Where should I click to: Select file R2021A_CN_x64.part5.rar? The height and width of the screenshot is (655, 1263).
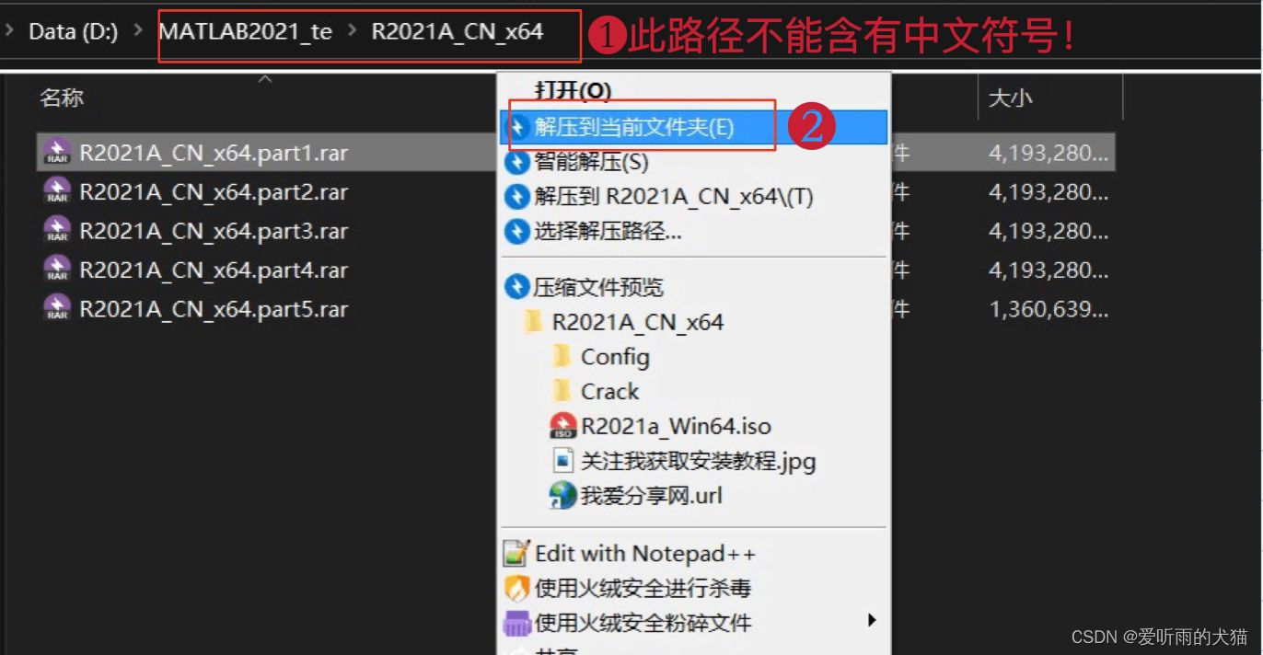[214, 309]
